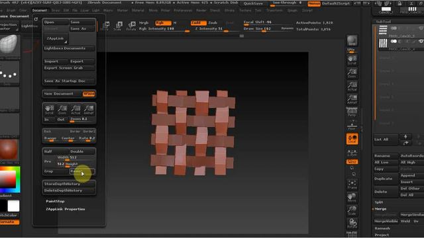424x238 pixels.
Task: Click the move-subtool curved arrow icon
Action: coord(405,143)
